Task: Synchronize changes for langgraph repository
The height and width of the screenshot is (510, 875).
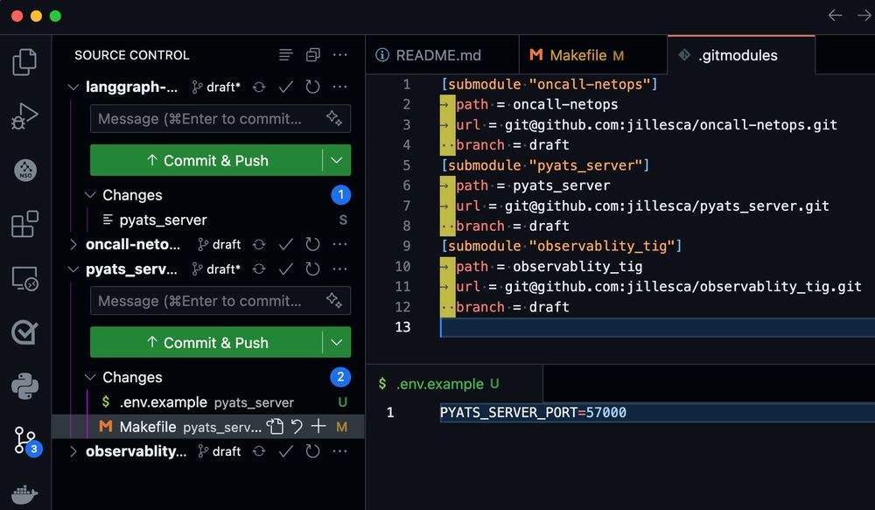Action: 259,87
